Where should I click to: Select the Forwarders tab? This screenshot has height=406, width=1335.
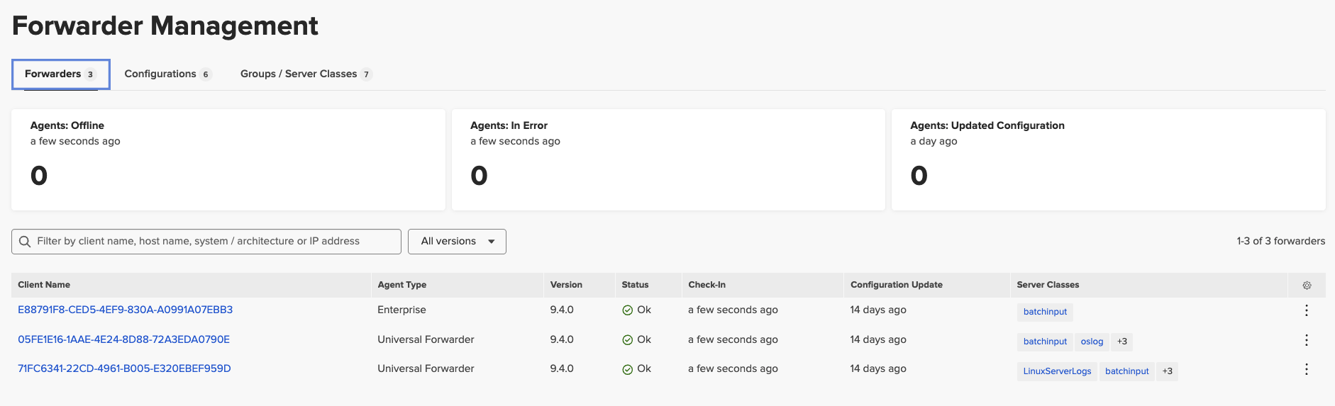click(x=60, y=74)
